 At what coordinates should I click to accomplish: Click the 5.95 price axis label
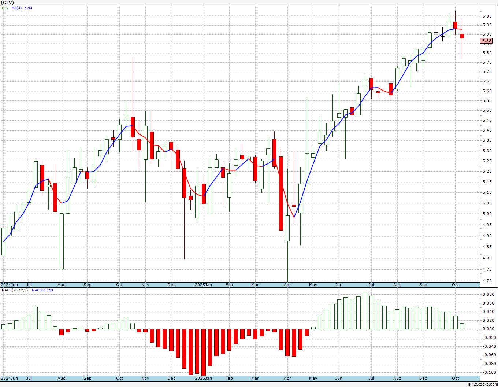[487, 25]
